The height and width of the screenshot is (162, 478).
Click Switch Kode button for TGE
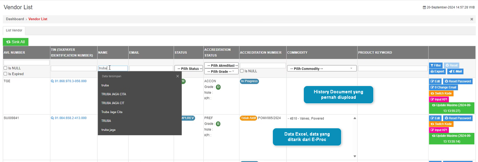pyautogui.click(x=441, y=93)
